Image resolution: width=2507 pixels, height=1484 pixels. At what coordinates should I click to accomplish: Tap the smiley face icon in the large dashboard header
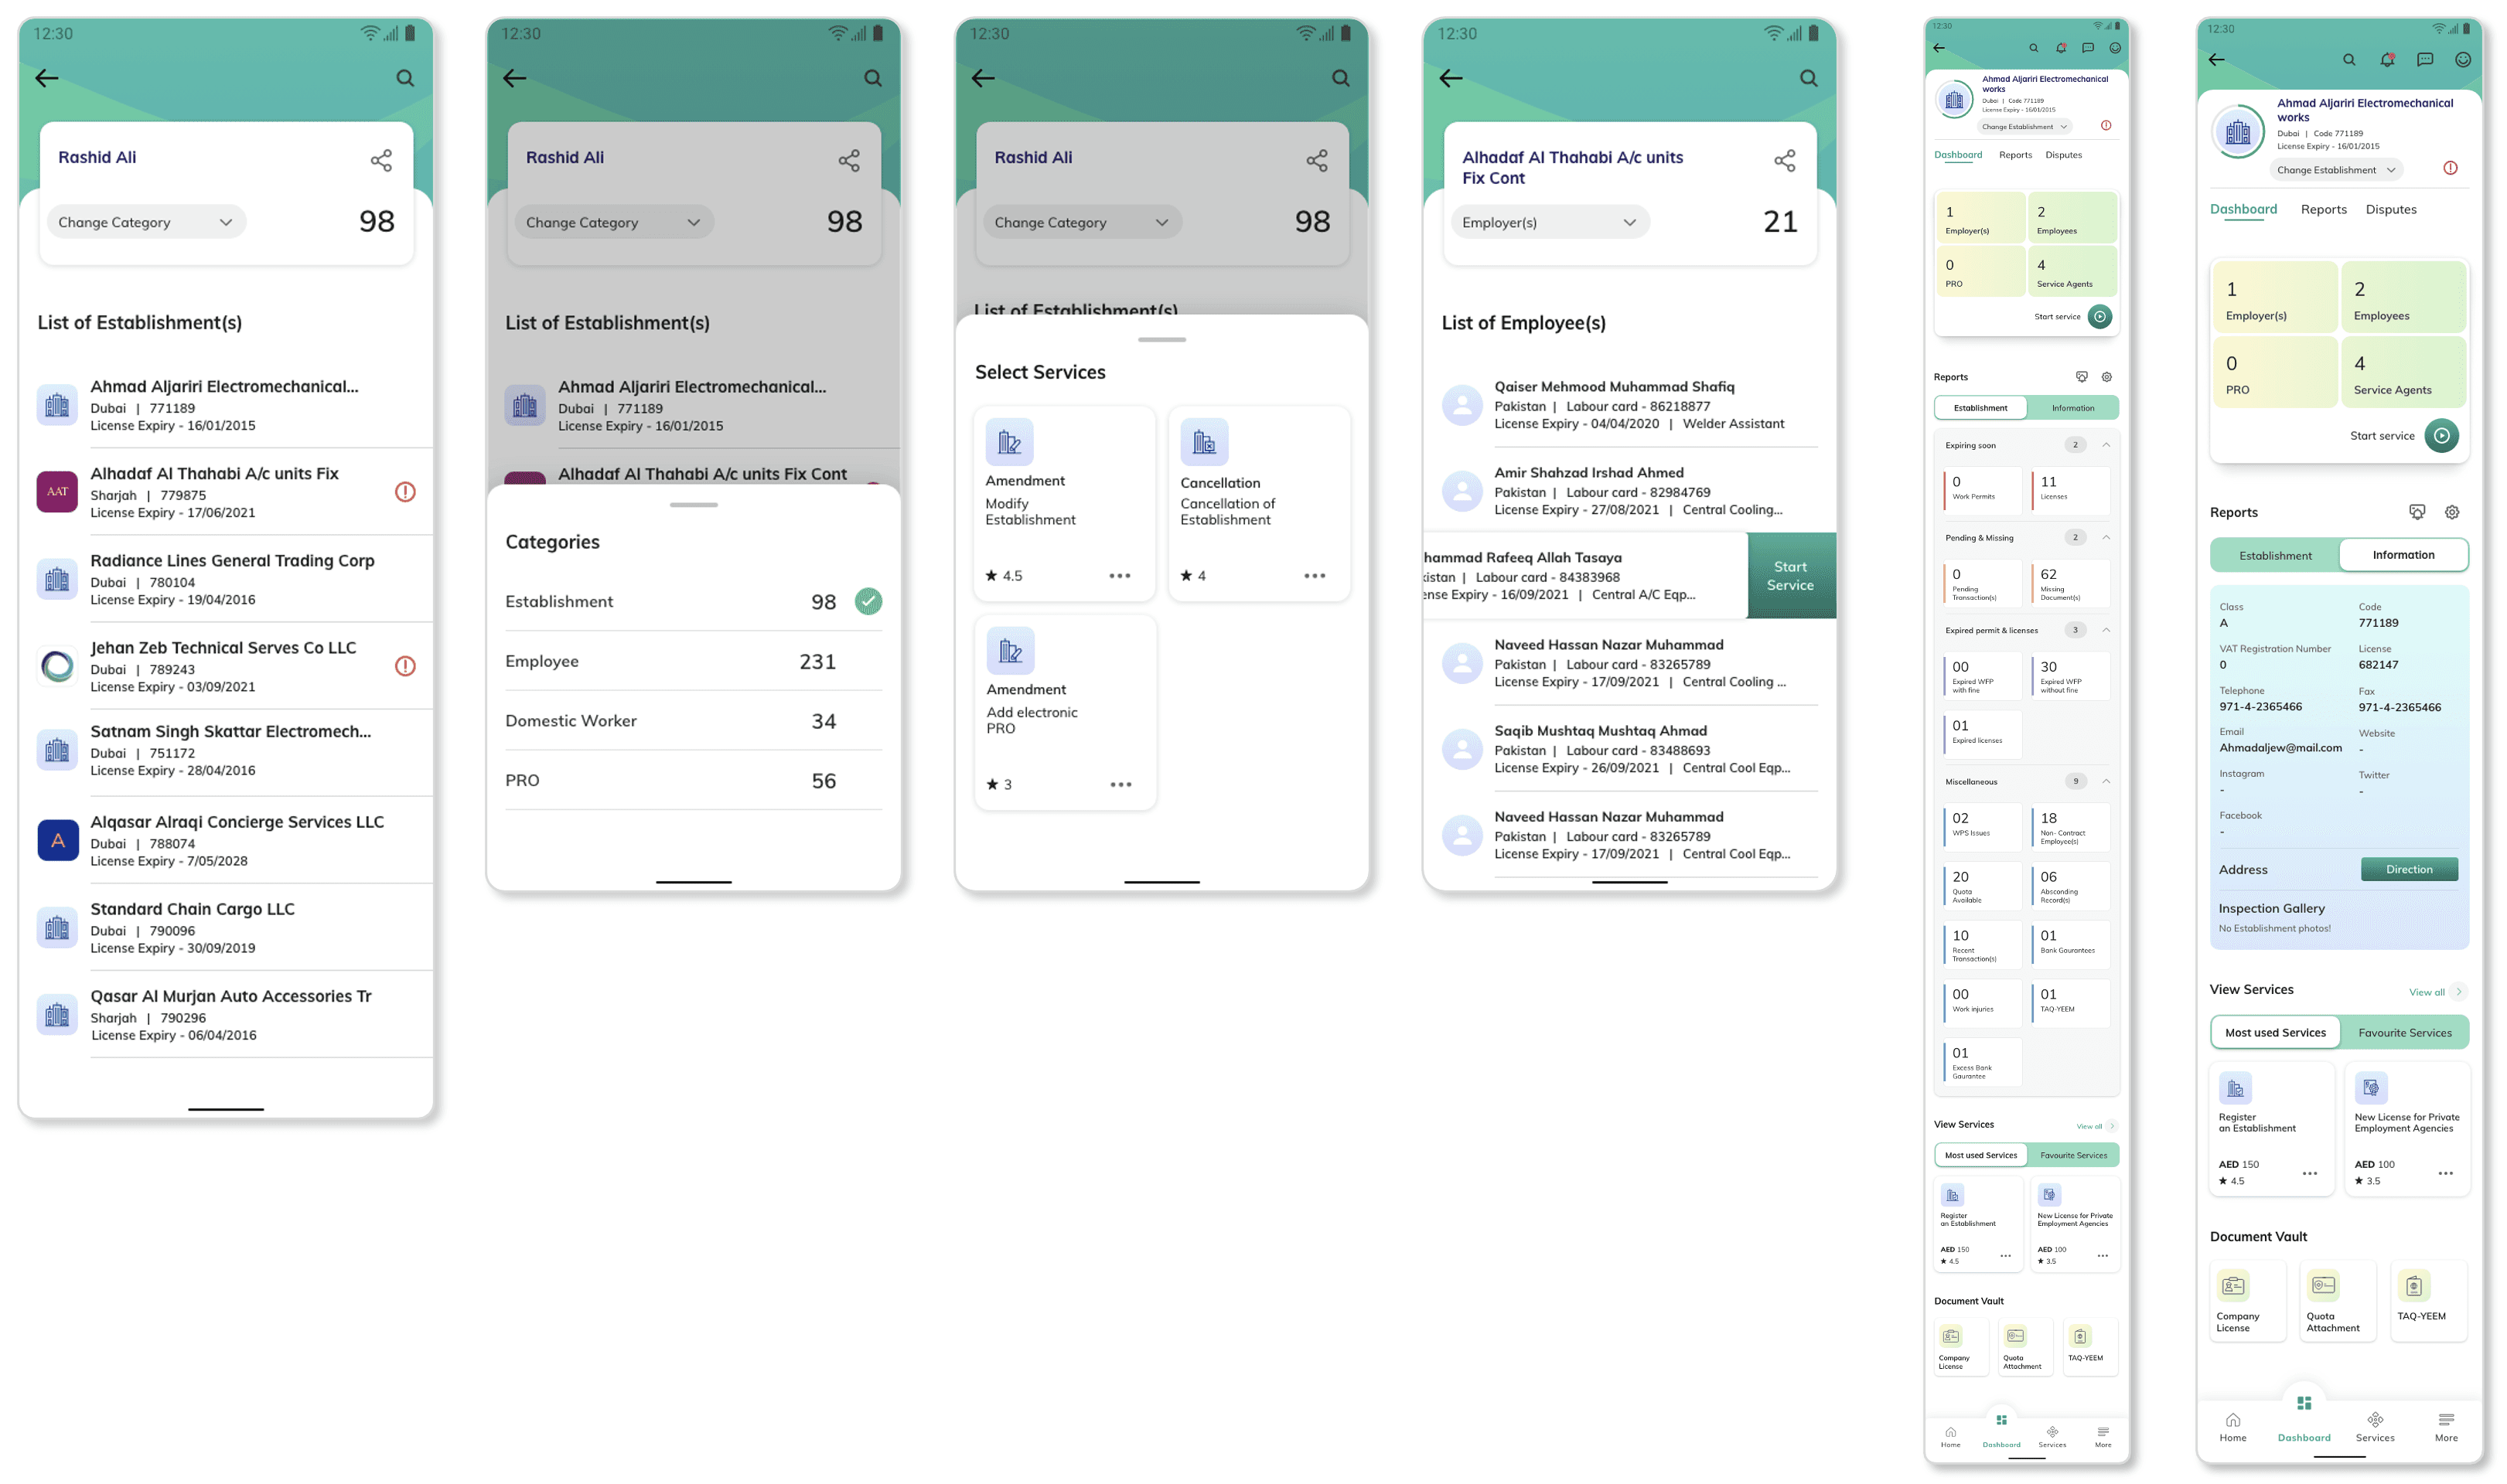pos(2463,60)
